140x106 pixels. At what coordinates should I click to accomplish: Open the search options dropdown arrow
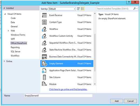tap(137, 9)
